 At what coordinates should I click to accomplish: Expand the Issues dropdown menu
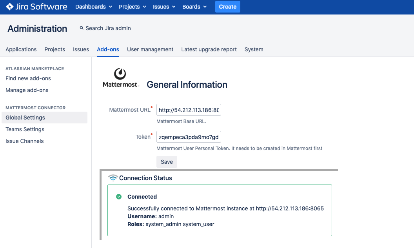164,7
